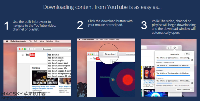Click the progress bar of "II: Ratificati..." download
Viewport: 200px width, 101px height.
173,68
